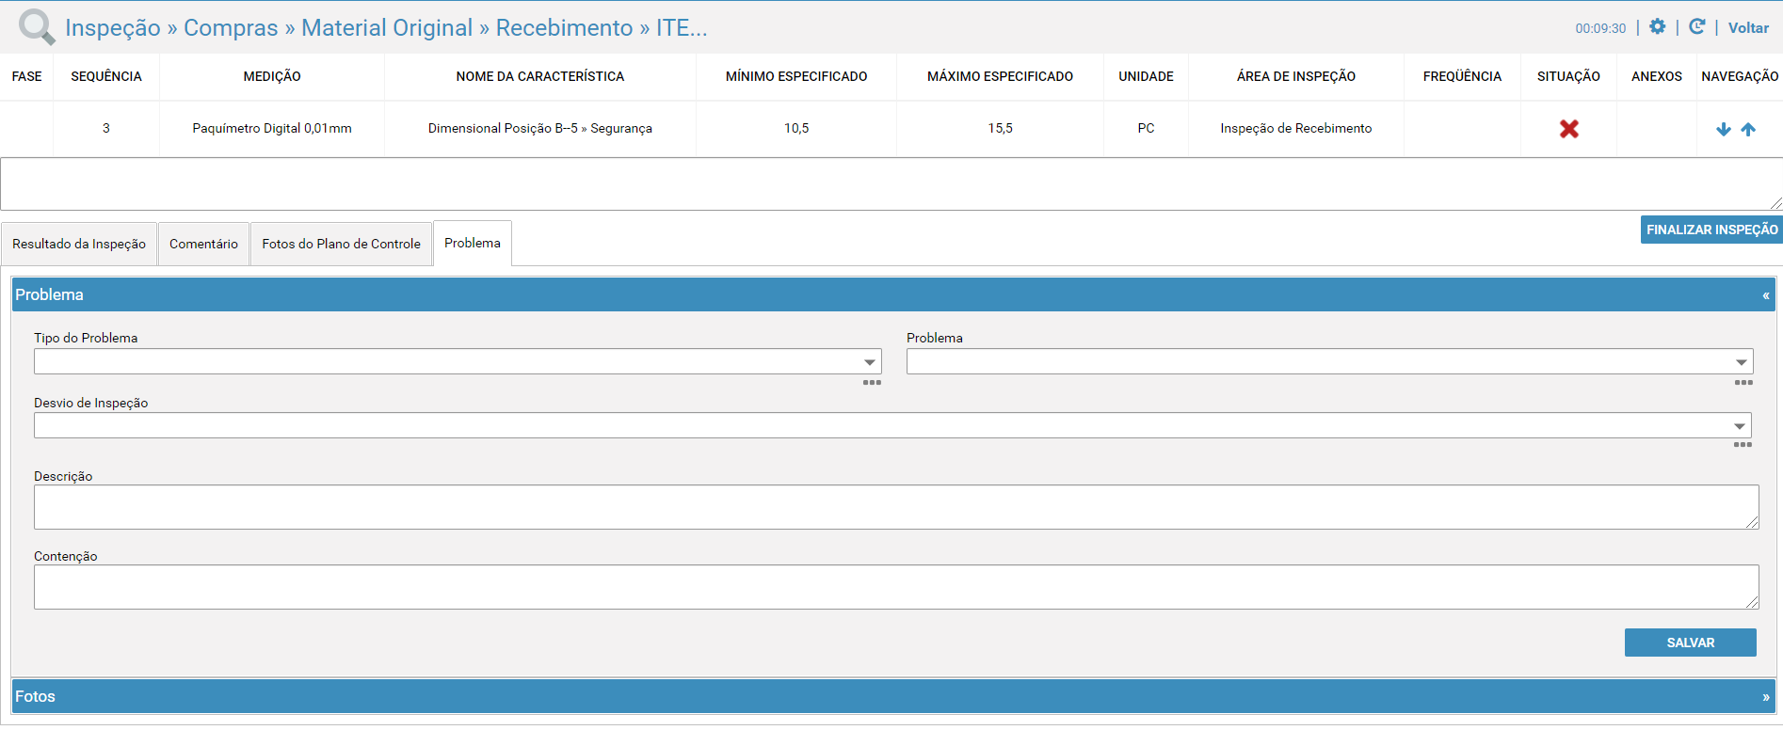This screenshot has width=1783, height=730.
Task: Open Desvio de Inspeção dropdown
Action: (x=892, y=425)
